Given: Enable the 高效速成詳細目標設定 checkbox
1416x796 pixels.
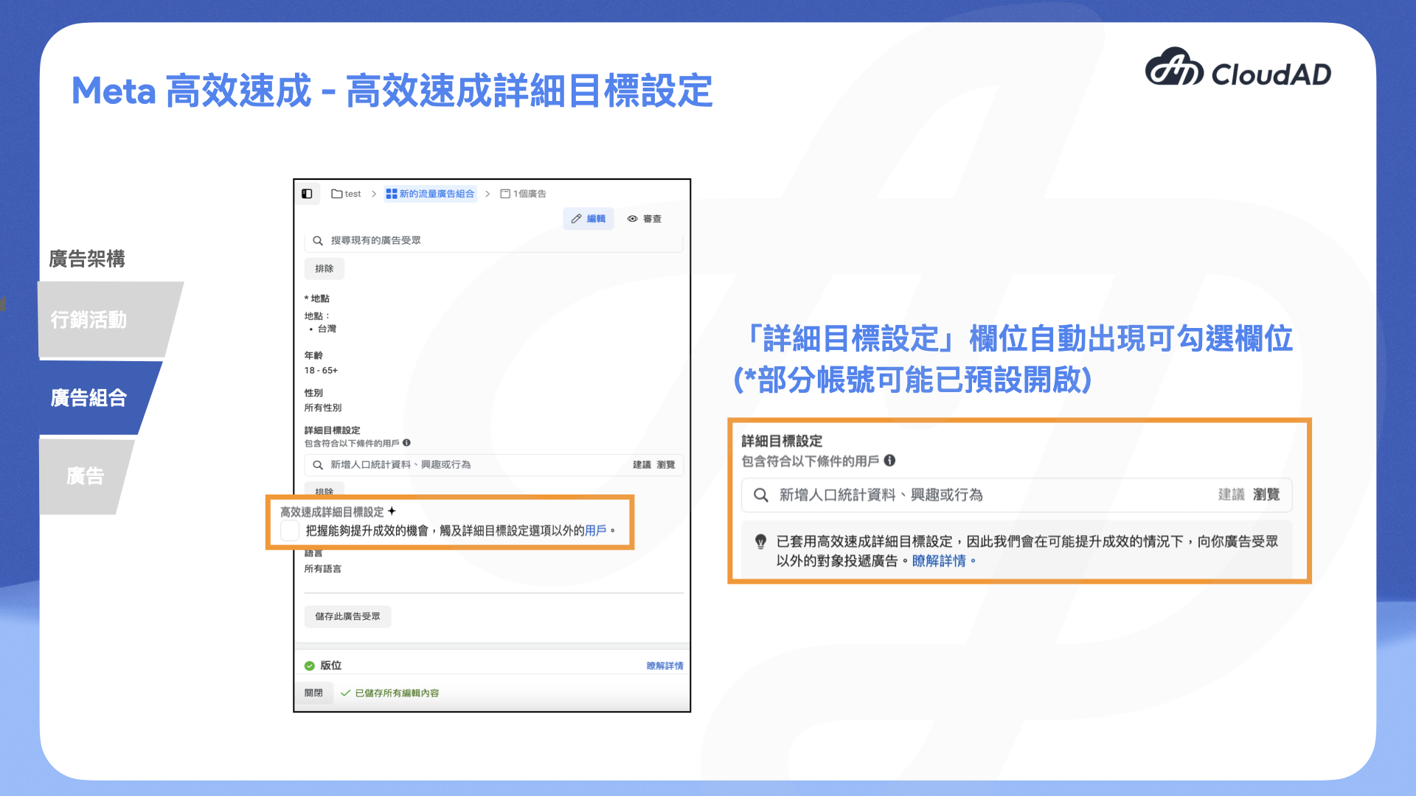Looking at the screenshot, I should pyautogui.click(x=289, y=530).
